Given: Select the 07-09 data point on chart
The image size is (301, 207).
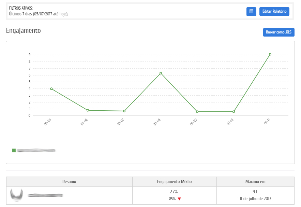Looking at the screenshot, I should coord(197,112).
